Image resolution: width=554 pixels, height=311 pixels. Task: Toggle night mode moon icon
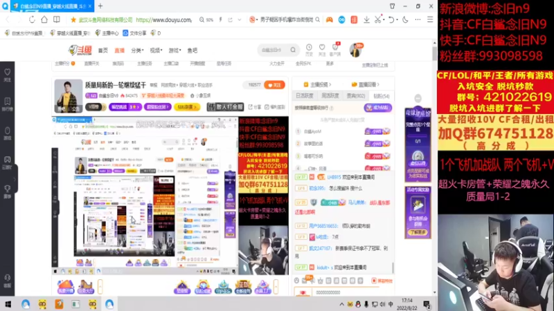click(x=405, y=20)
